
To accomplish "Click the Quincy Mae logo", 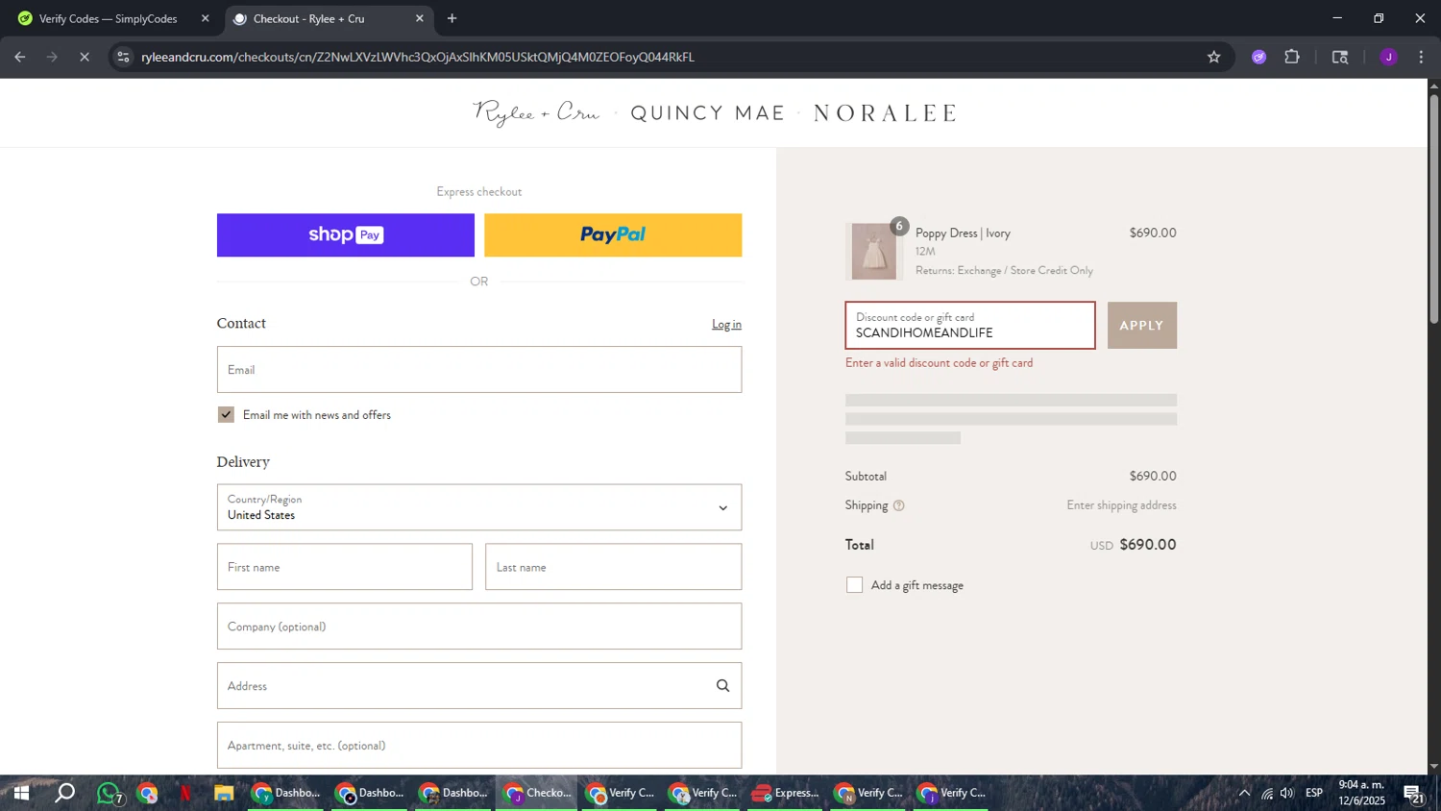I will pyautogui.click(x=708, y=113).
